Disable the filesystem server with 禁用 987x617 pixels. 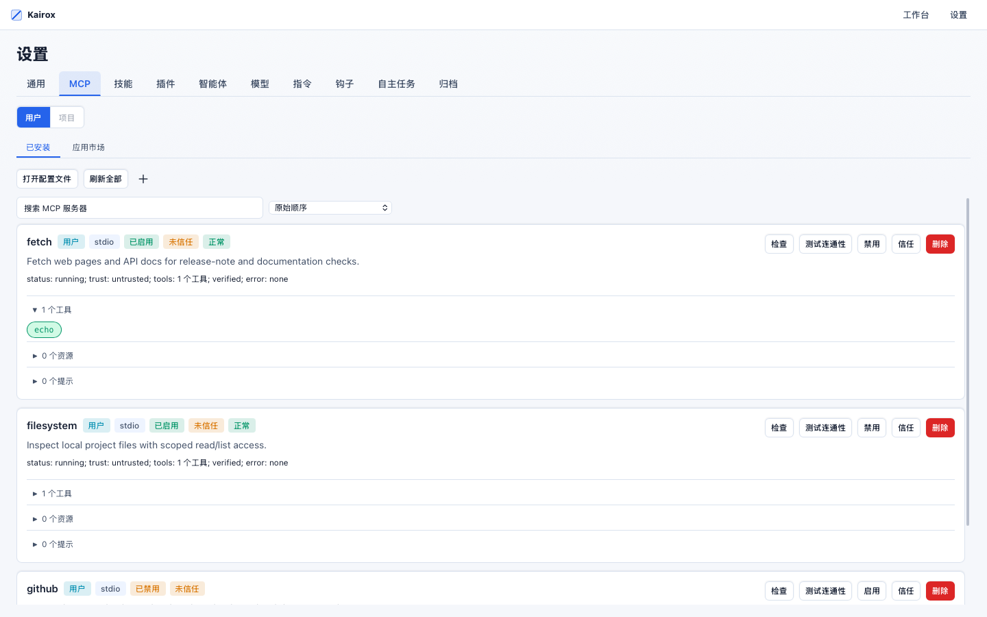click(872, 428)
